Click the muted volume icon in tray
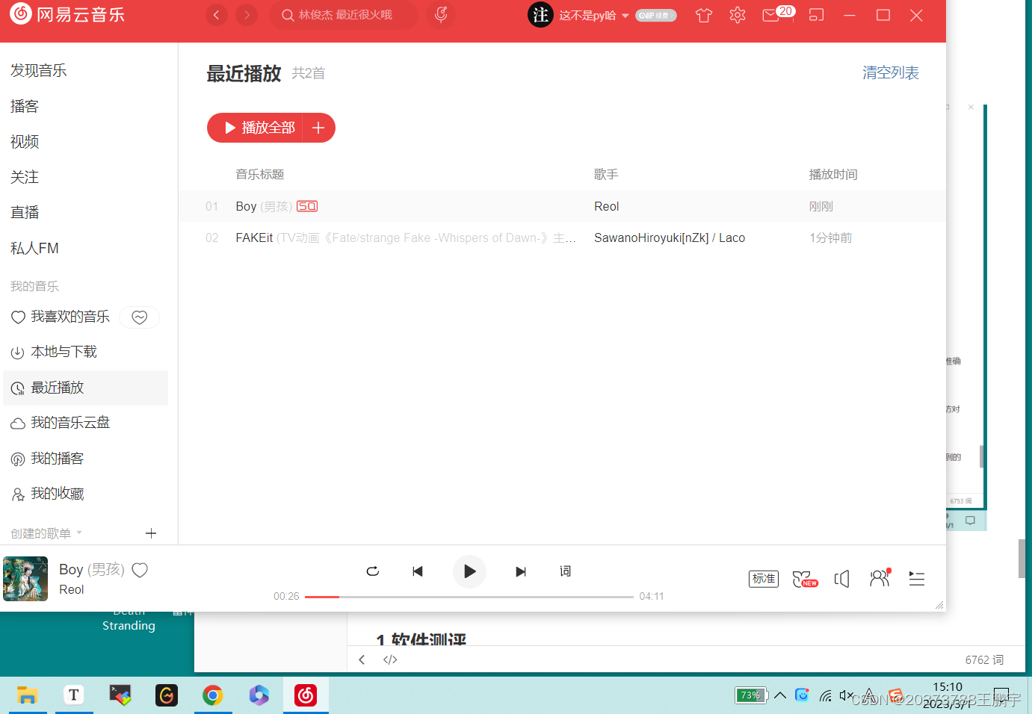This screenshot has height=714, width=1032. point(847,695)
